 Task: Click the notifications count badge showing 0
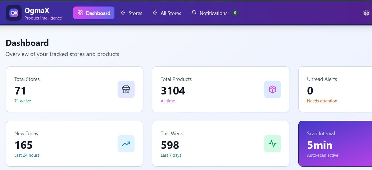point(235,13)
